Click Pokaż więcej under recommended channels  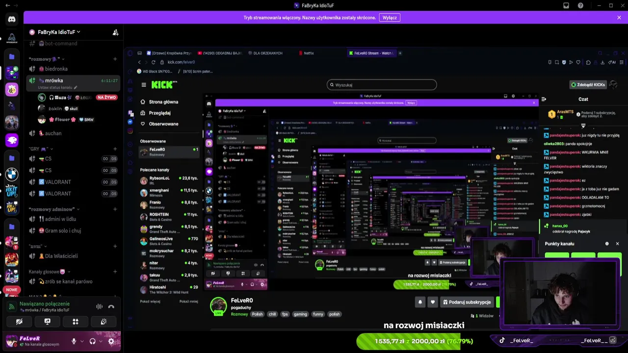[150, 302]
